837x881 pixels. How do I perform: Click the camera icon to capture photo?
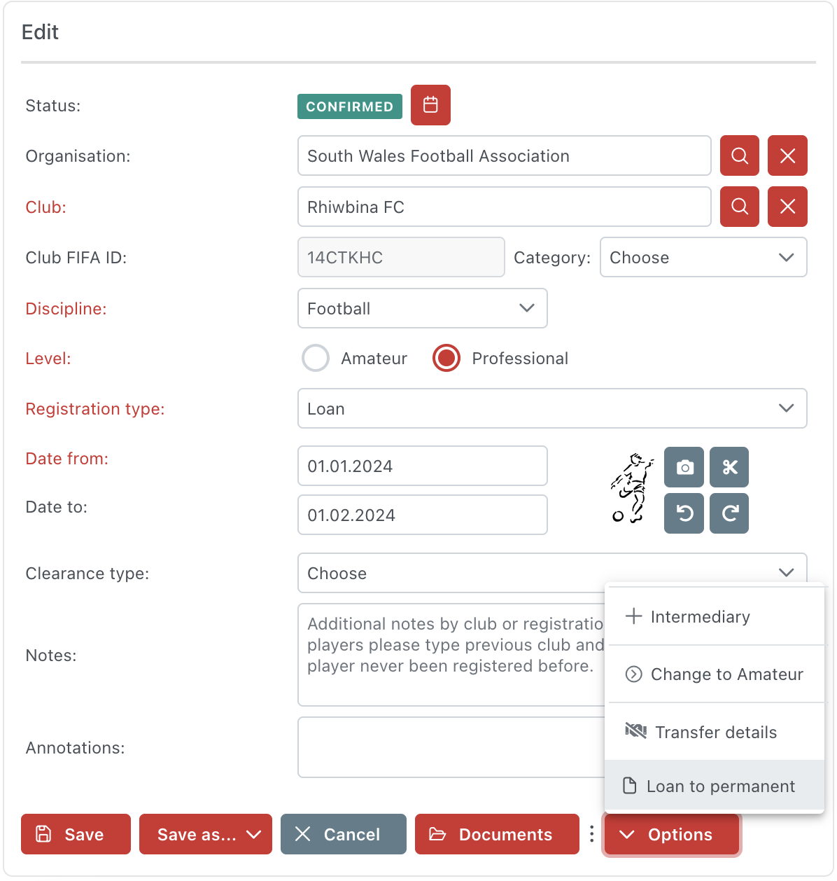[684, 467]
